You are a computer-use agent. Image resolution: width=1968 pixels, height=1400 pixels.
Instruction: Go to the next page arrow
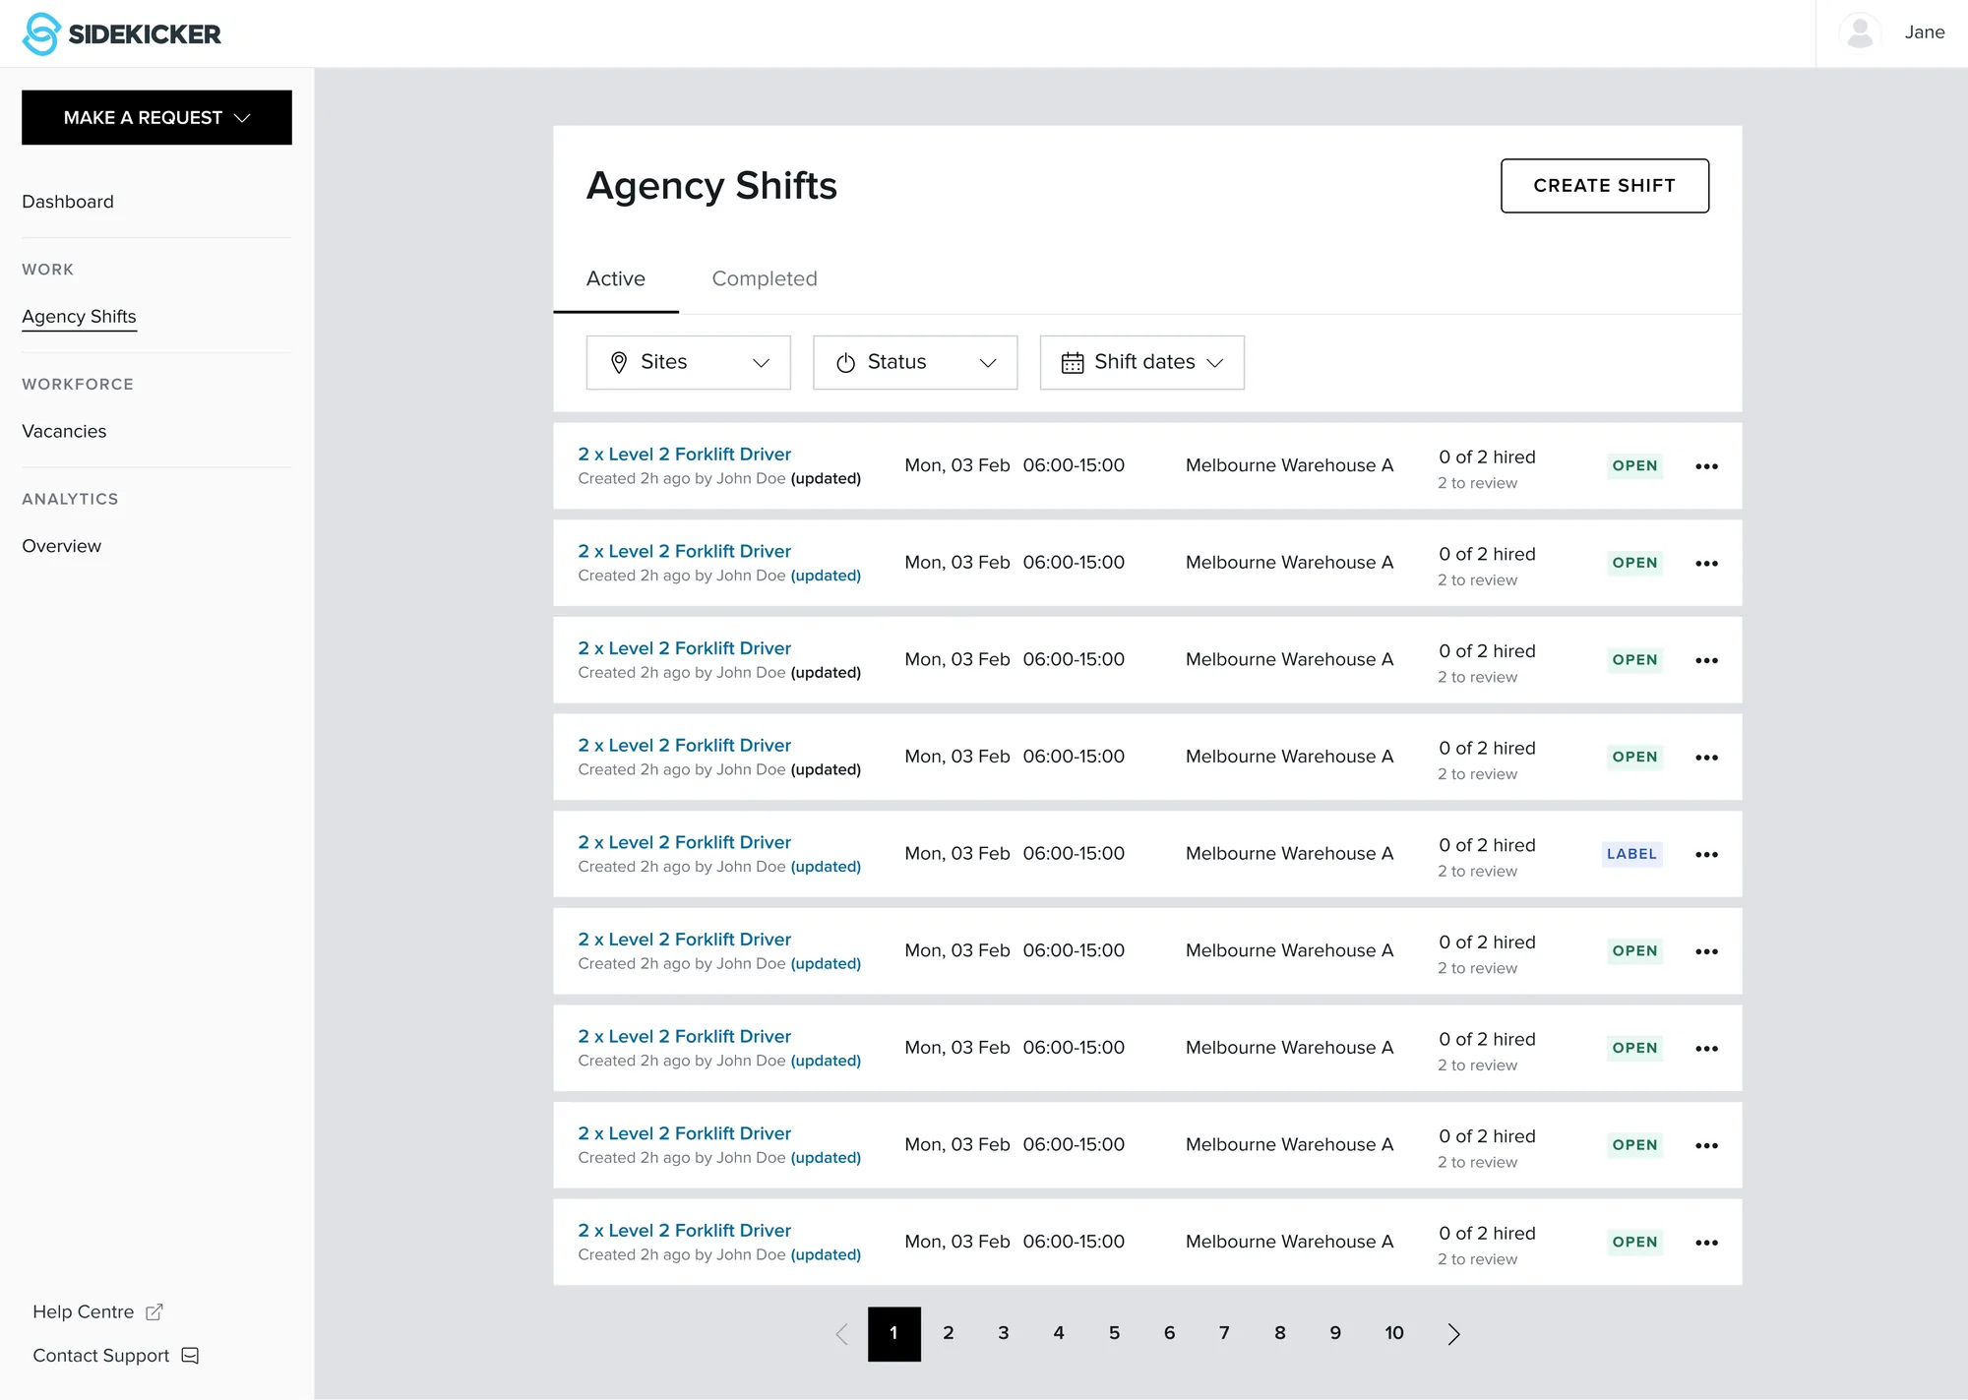coord(1454,1334)
